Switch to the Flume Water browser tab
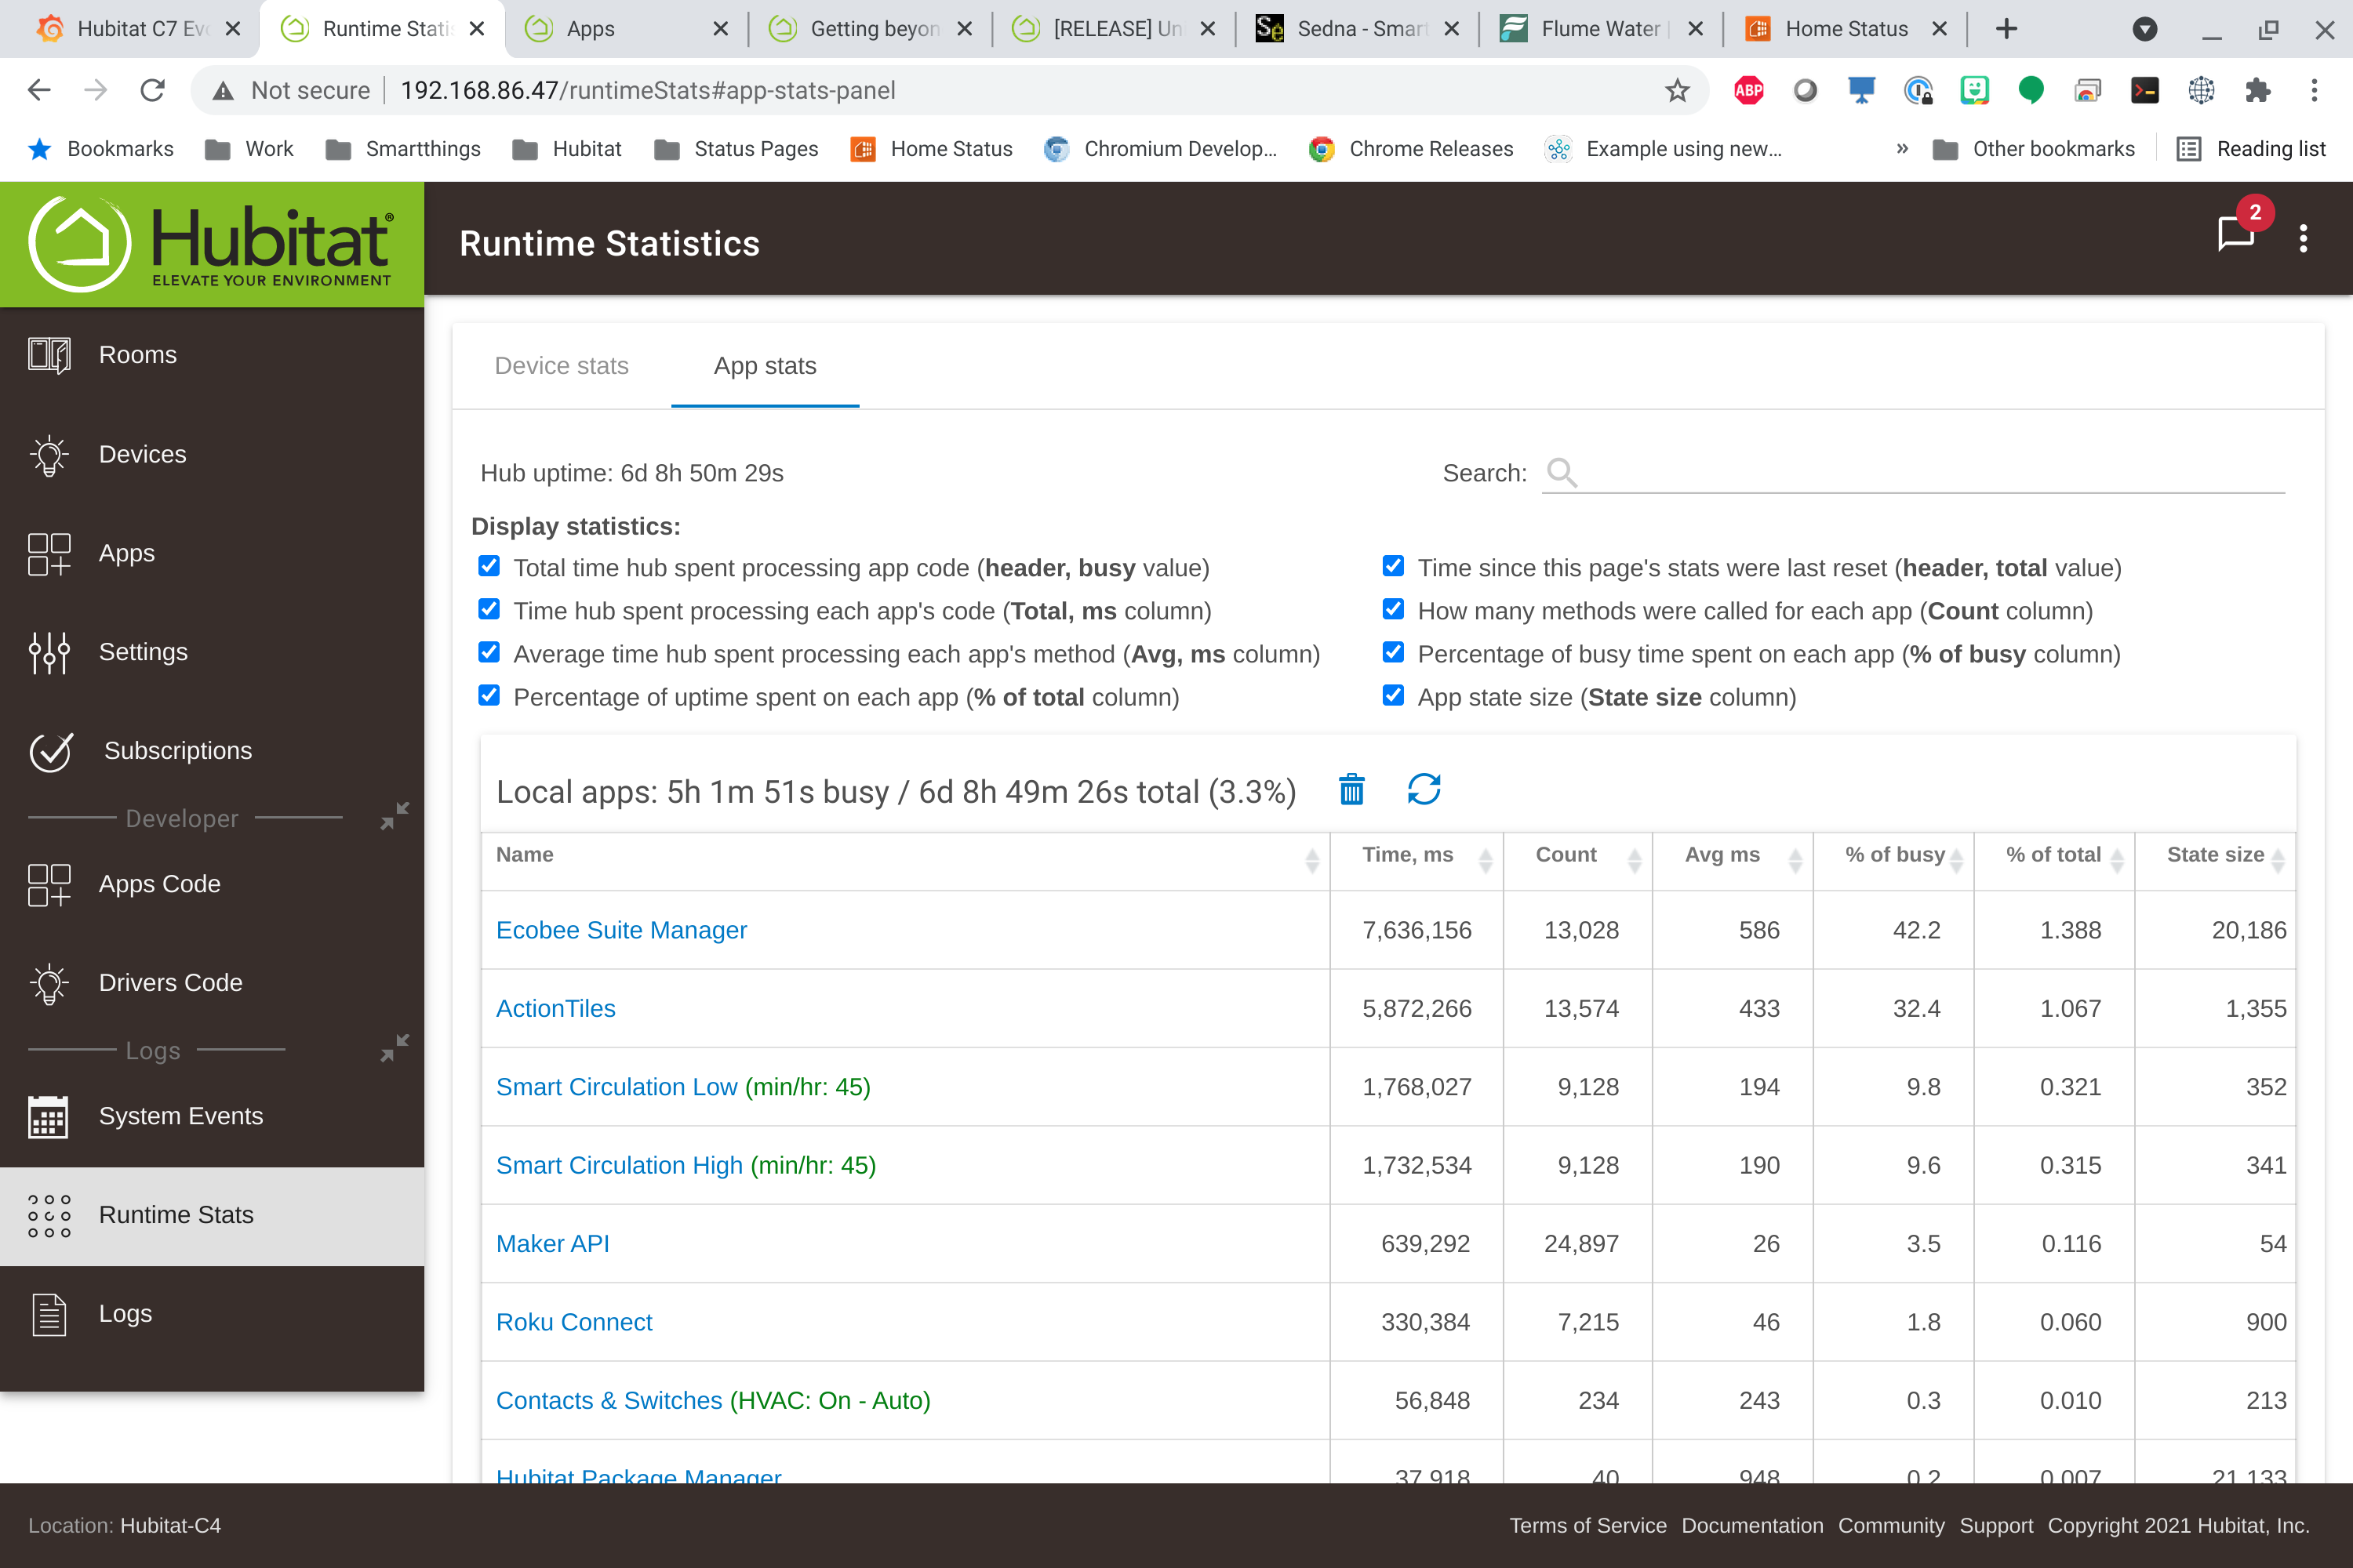Screen dimensions: 2353x1568 coord(1601,29)
